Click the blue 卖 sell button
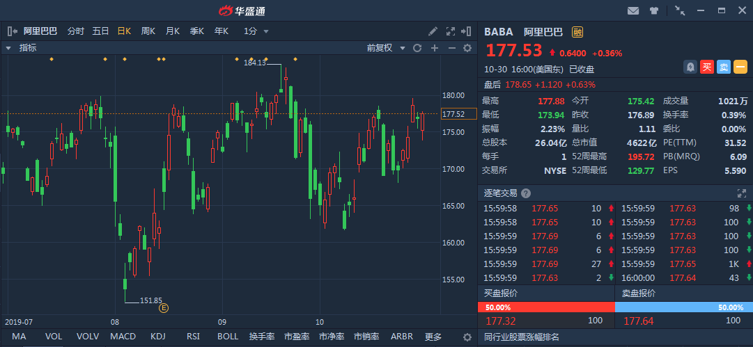753x347 pixels. (x=724, y=67)
